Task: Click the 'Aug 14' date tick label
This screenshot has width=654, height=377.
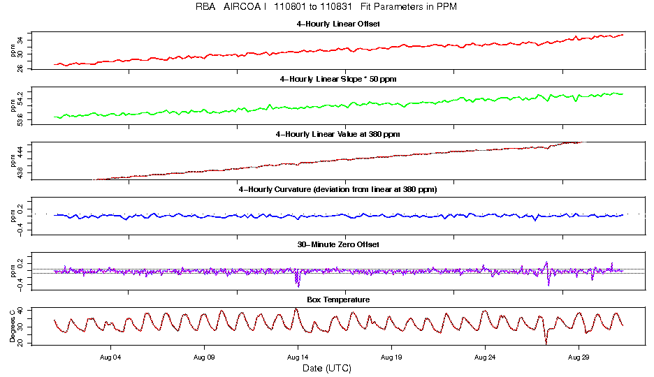Action: point(298,357)
